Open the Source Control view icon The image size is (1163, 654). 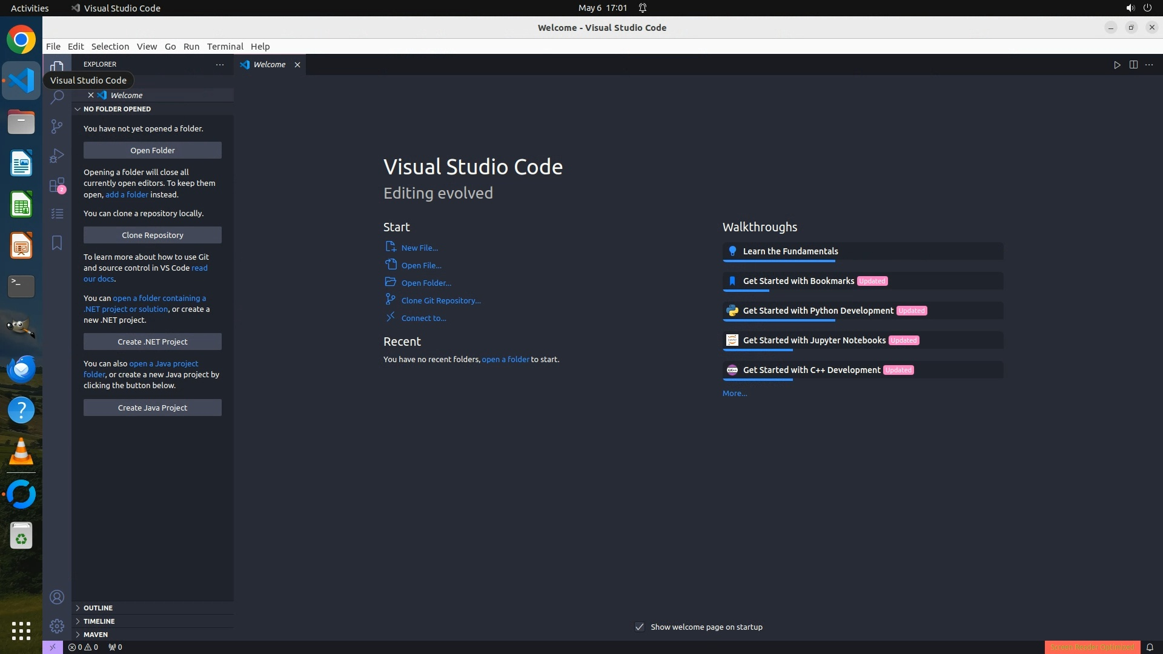pos(57,126)
